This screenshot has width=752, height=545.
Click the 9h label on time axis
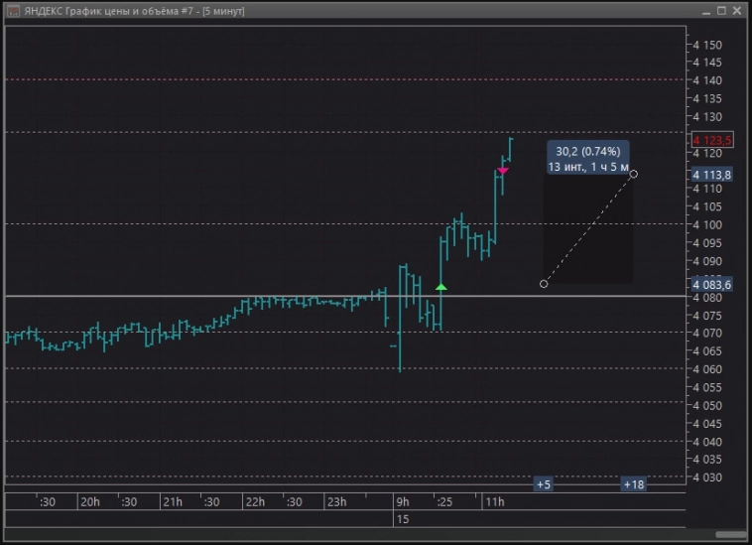click(x=401, y=502)
